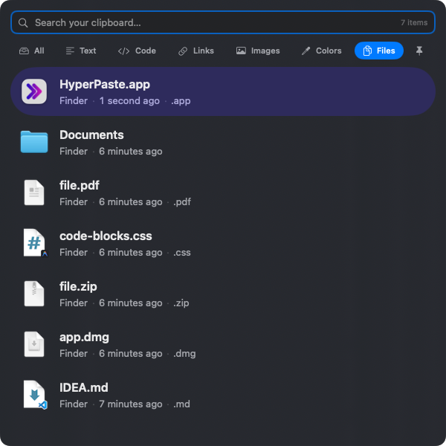The height and width of the screenshot is (446, 446).
Task: Select the app.dmg entry name
Action: tap(84, 337)
